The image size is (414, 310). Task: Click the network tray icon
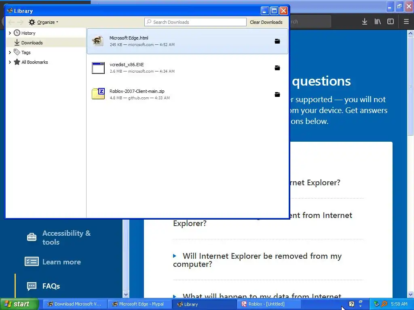[x=376, y=304]
